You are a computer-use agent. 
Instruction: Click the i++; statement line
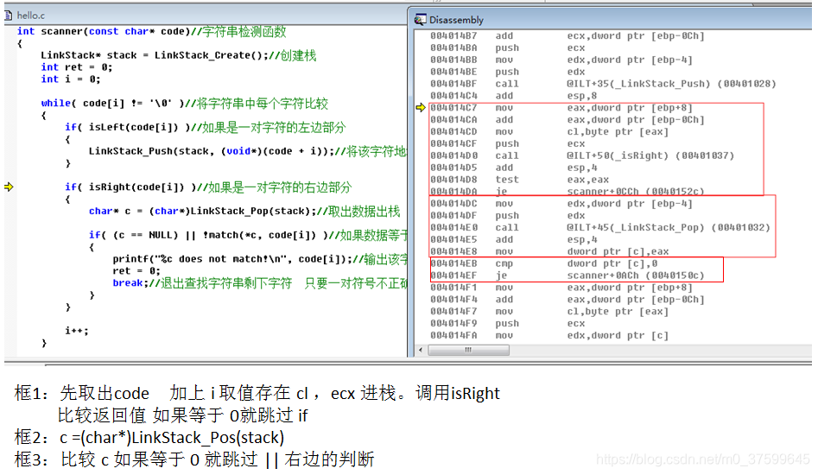[77, 331]
